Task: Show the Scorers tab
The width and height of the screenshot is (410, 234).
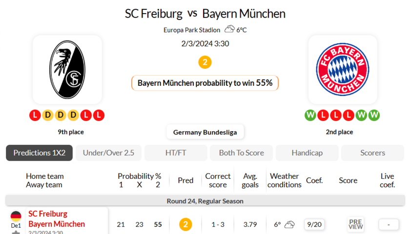Action: point(372,153)
